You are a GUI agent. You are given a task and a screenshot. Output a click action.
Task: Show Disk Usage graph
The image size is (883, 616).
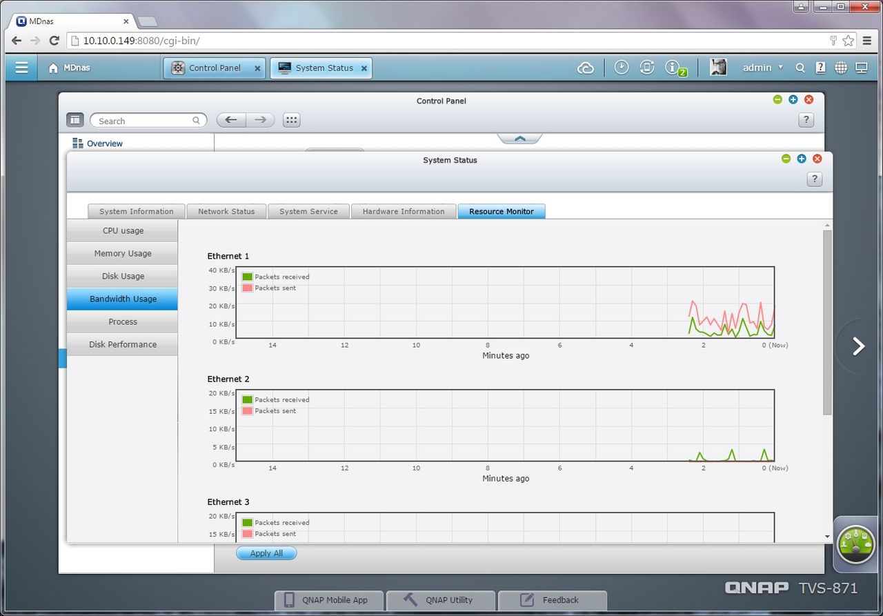pos(122,276)
